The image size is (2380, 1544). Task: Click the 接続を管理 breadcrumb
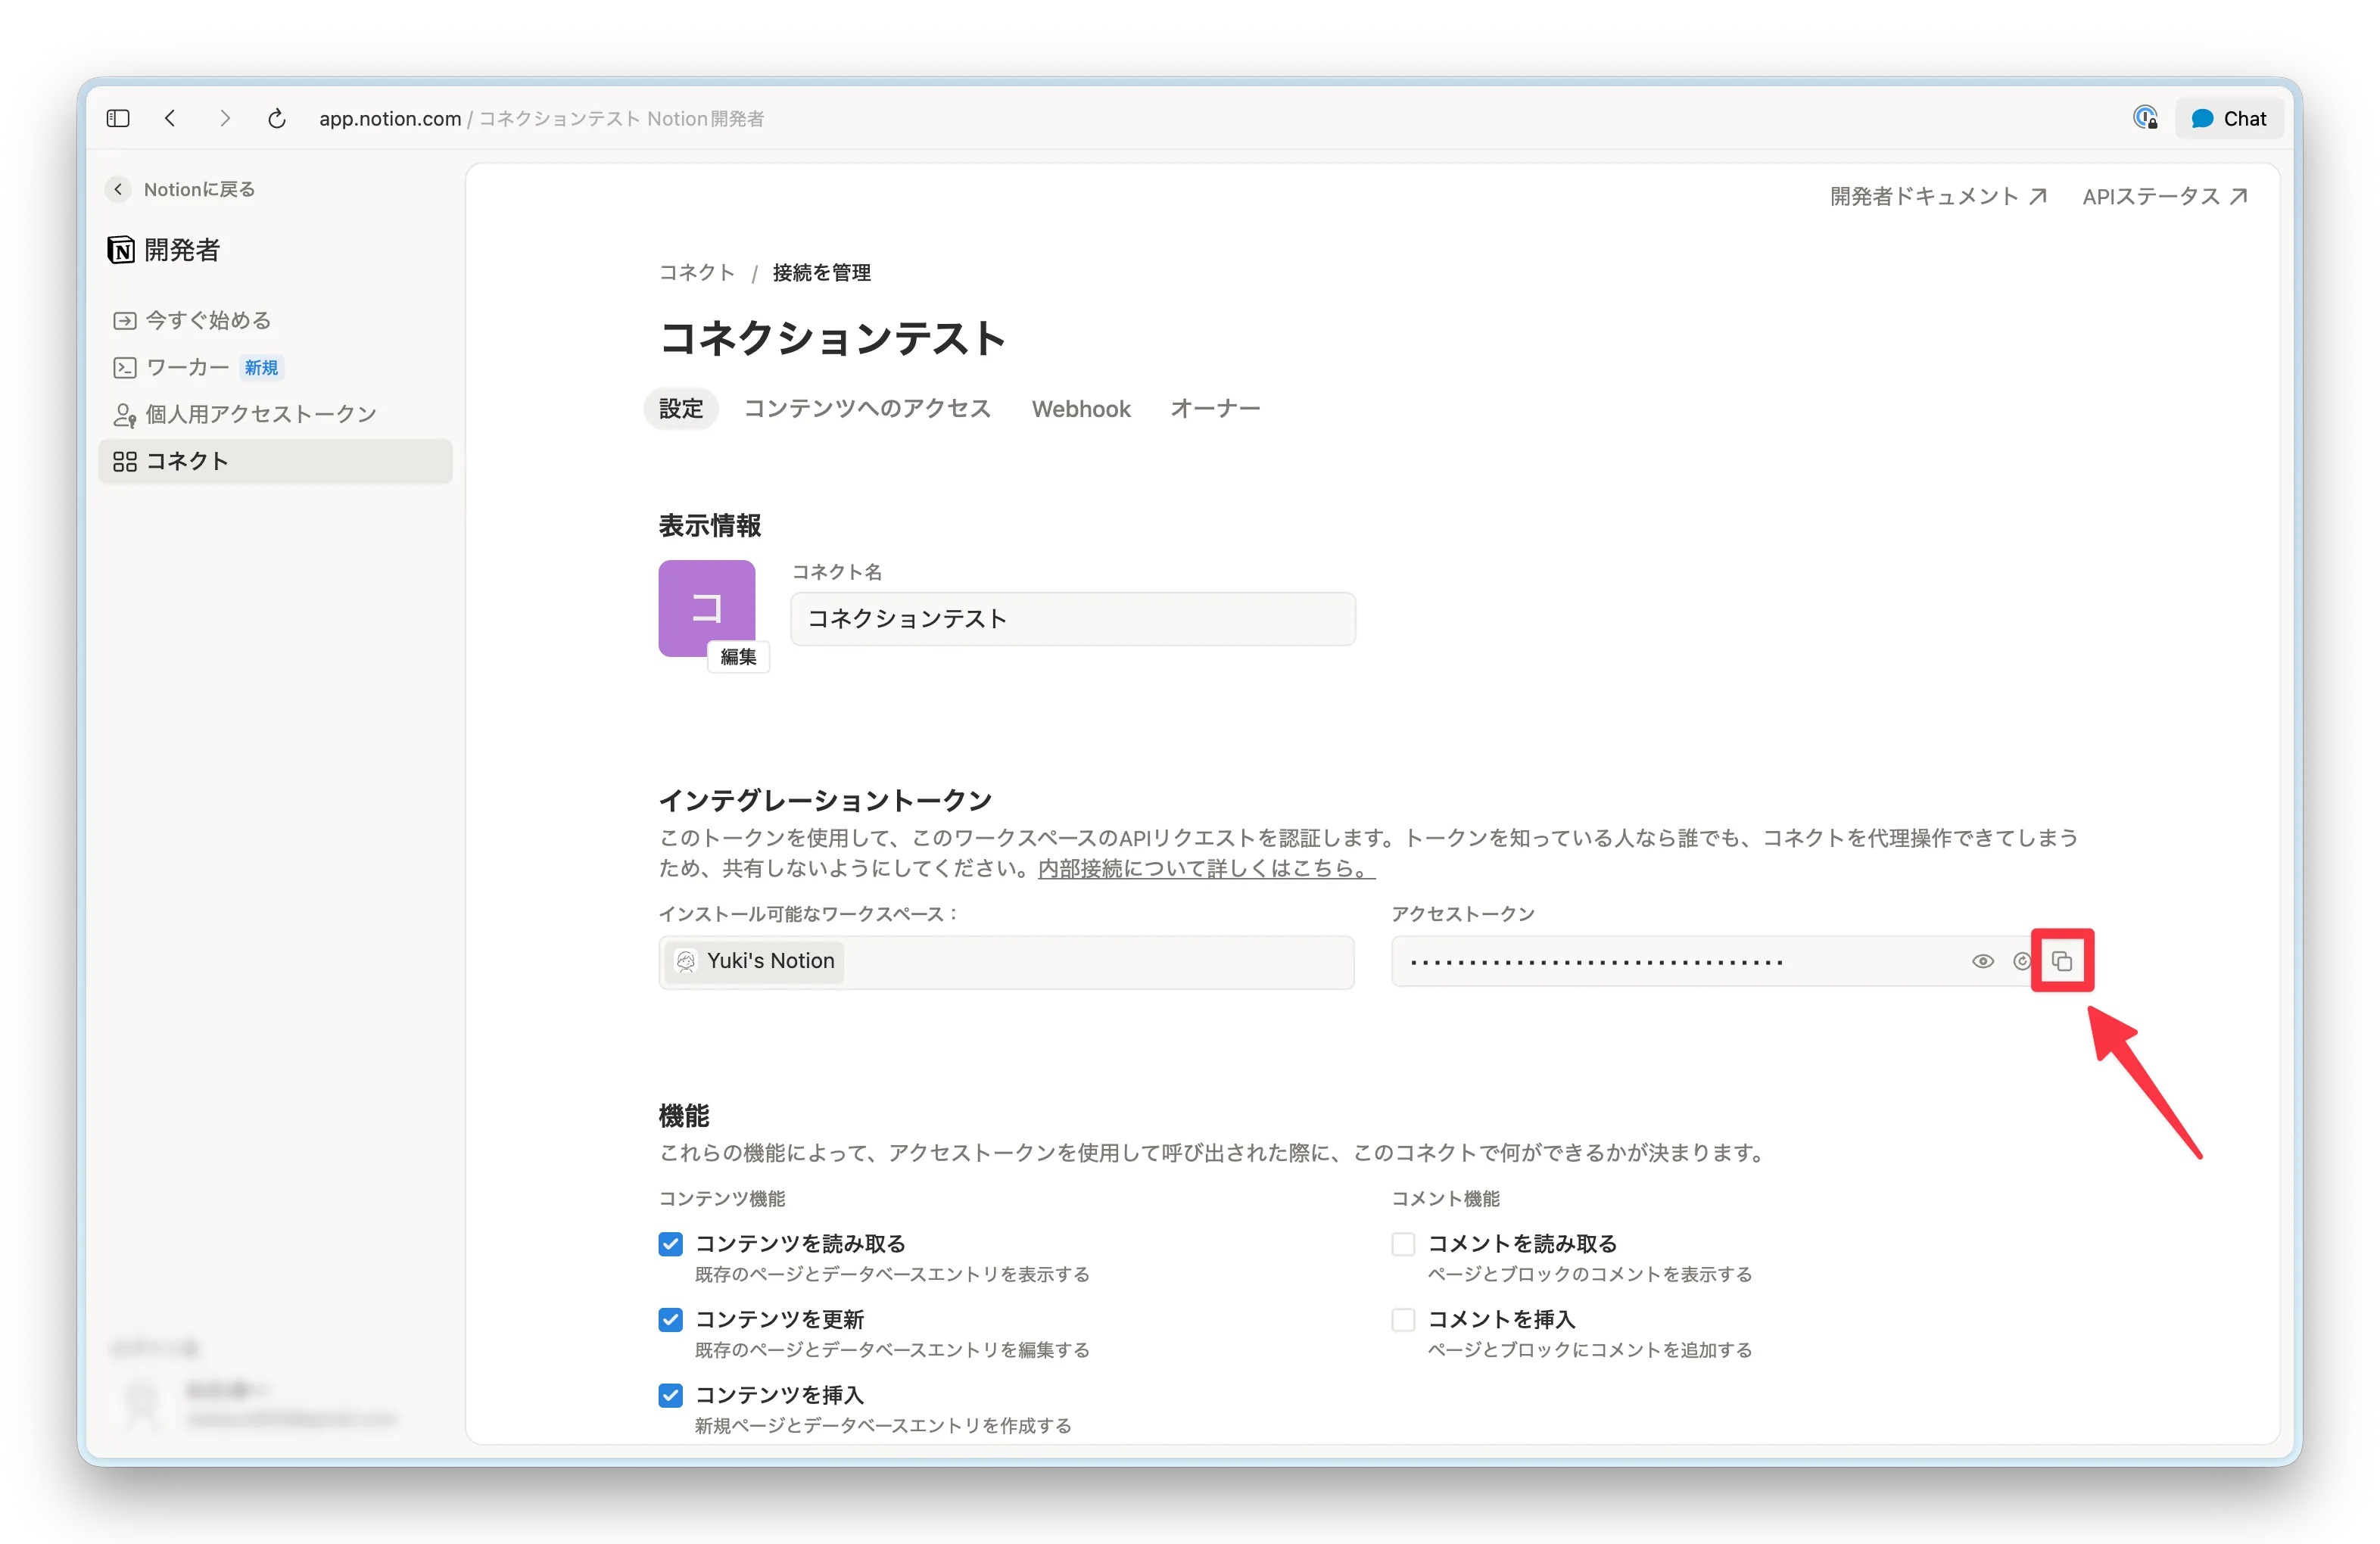pos(821,272)
